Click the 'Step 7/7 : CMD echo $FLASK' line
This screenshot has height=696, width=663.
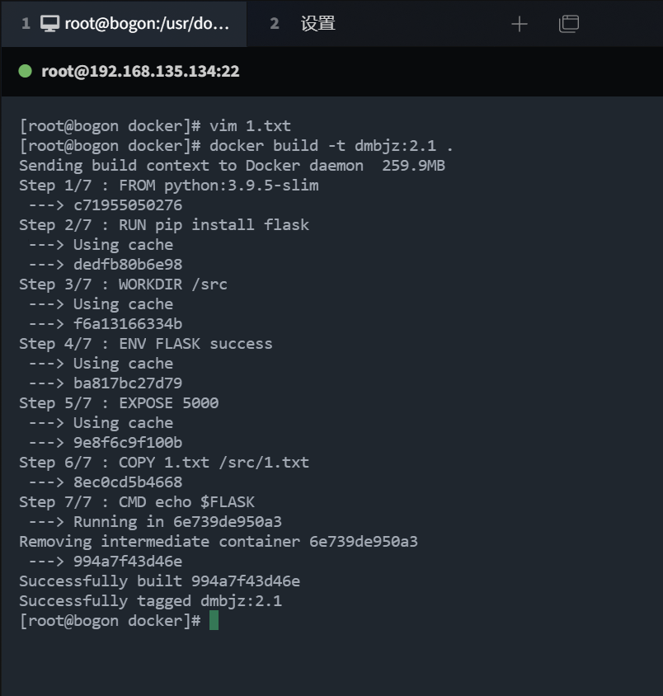point(136,502)
